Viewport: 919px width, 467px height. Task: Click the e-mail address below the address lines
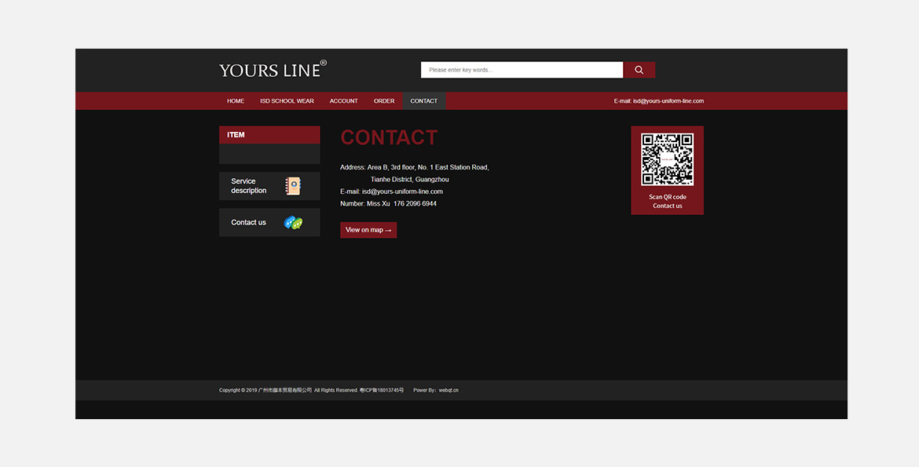402,192
